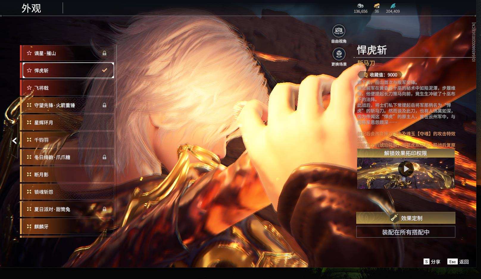Viewport: 481px width, 279px height.
Task: Click the lock icon on 冬日绮韵·爪爪糖
Action: (104, 157)
